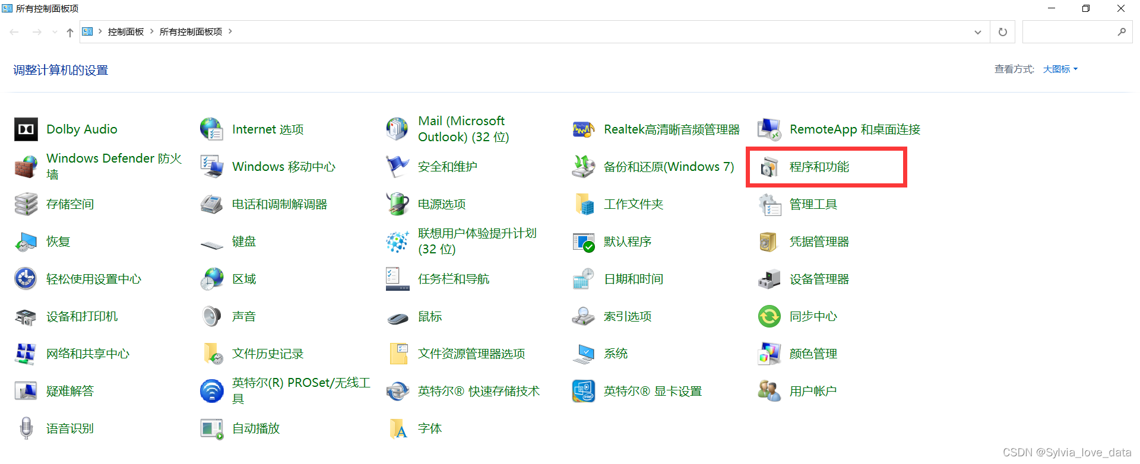This screenshot has width=1140, height=464.
Task: Open the Internet 选项 globe icon
Action: coord(212,129)
